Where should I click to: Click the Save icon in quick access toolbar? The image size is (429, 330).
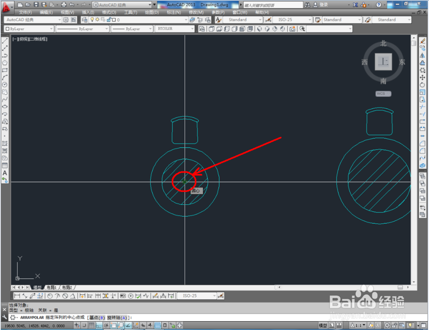(36, 5)
